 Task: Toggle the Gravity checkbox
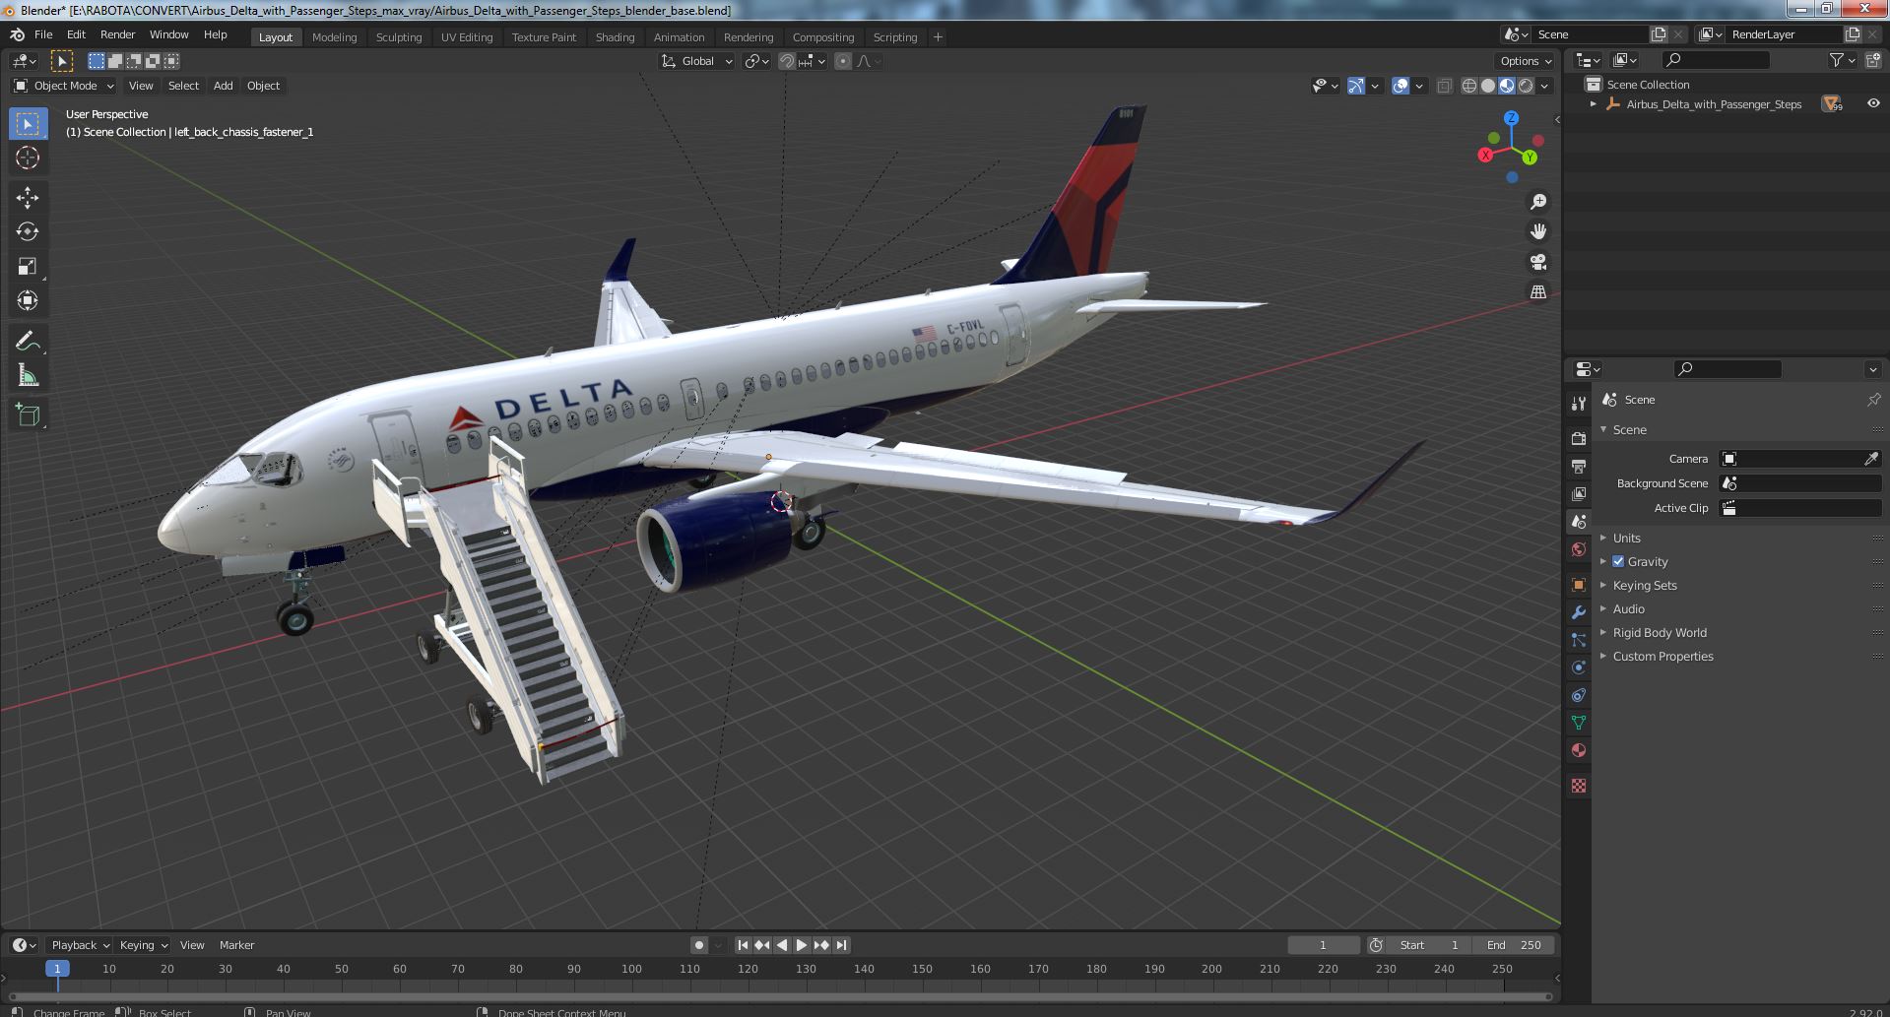click(x=1618, y=561)
